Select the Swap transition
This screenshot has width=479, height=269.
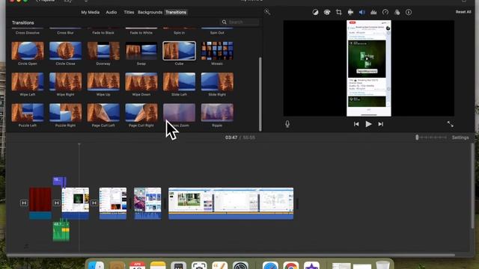coord(141,51)
